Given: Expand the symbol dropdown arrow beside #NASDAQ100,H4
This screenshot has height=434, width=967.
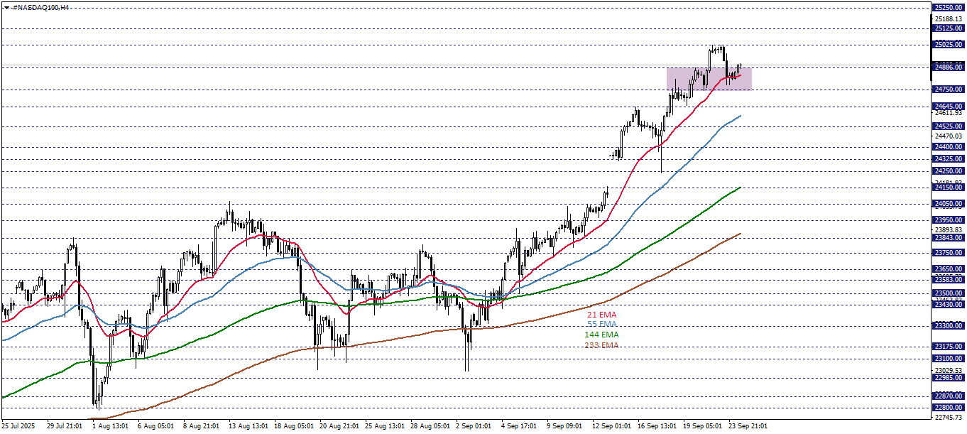Looking at the screenshot, I should [x=7, y=6].
